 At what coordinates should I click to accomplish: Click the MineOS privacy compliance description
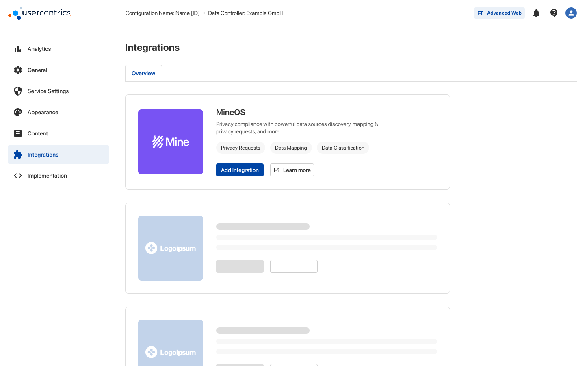coord(297,128)
